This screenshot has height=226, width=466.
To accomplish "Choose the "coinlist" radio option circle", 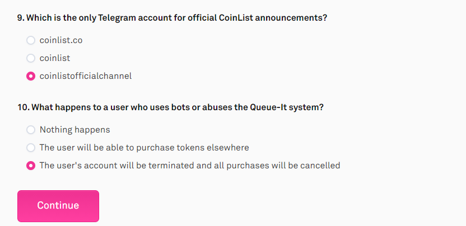I will pyautogui.click(x=31, y=58).
